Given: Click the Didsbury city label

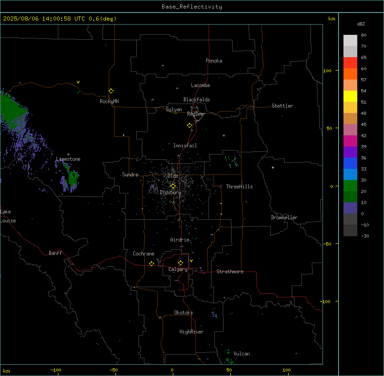Looking at the screenshot, I should pyautogui.click(x=171, y=192).
